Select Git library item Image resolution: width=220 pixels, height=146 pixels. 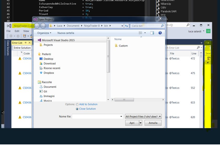[x=43, y=91]
